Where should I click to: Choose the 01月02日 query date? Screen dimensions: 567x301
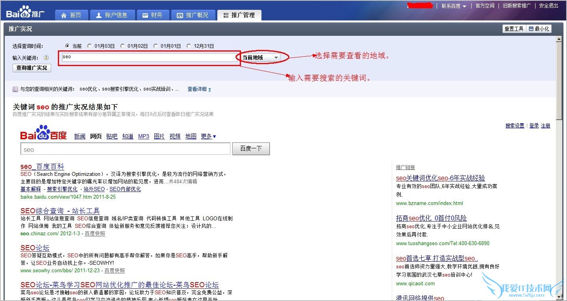coord(122,46)
